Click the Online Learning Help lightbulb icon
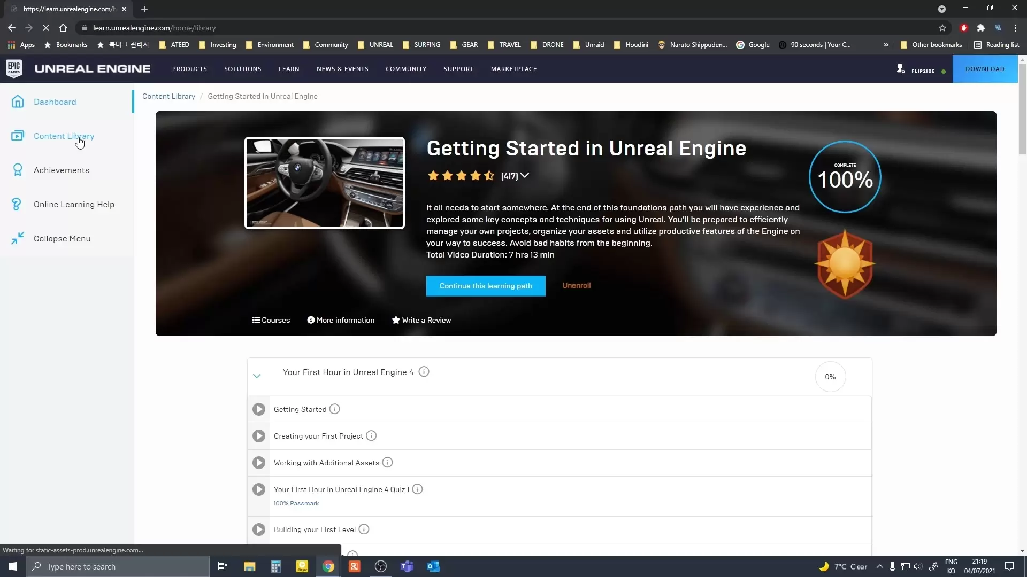Image resolution: width=1027 pixels, height=577 pixels. 17,204
